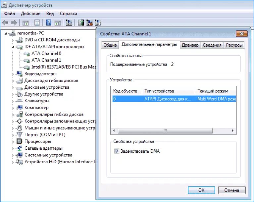Click the Forward arrow toolbar icon

coord(14,23)
